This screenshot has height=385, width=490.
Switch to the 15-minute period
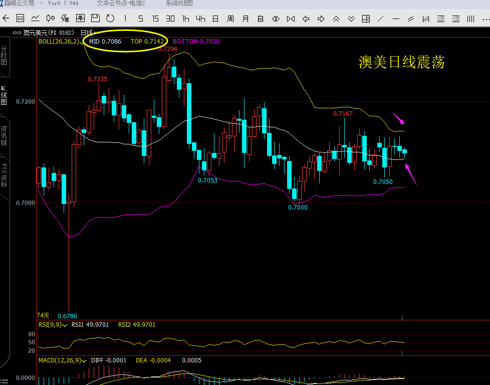tap(155, 19)
